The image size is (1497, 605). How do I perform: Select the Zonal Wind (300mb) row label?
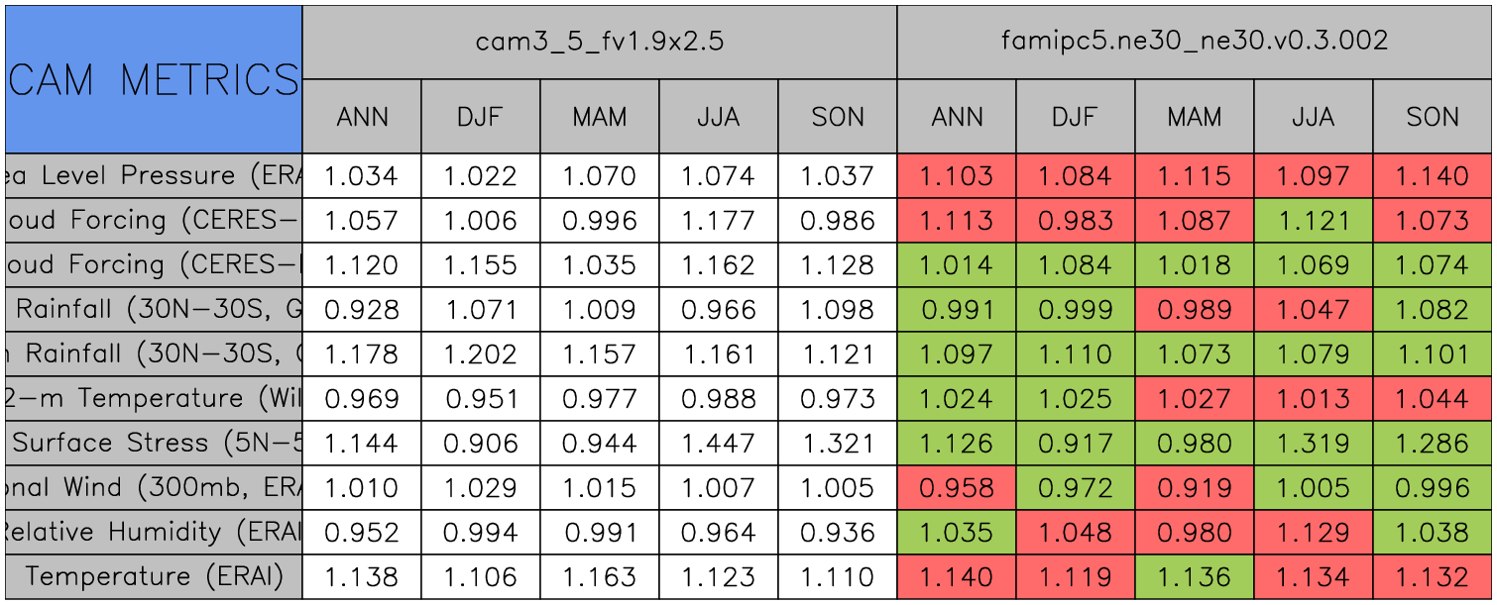tap(154, 488)
